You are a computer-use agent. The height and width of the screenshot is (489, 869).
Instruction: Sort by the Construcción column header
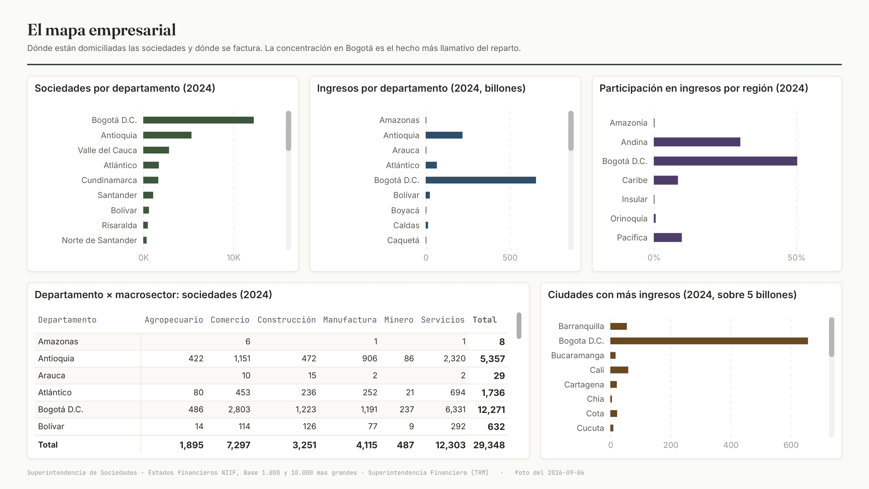click(286, 320)
